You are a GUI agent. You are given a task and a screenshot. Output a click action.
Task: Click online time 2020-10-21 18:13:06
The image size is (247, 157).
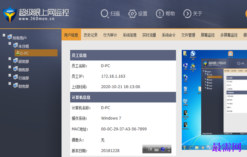pos(120,87)
